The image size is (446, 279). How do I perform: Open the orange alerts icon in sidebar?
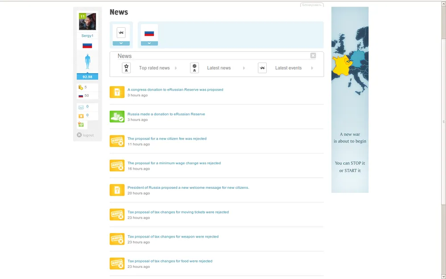pyautogui.click(x=81, y=116)
